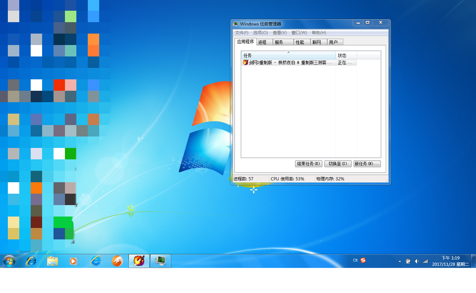Image resolution: width=476 pixels, height=293 pixels.
Task: Launch the orange leopard browser on the taskbar
Action: (x=117, y=261)
